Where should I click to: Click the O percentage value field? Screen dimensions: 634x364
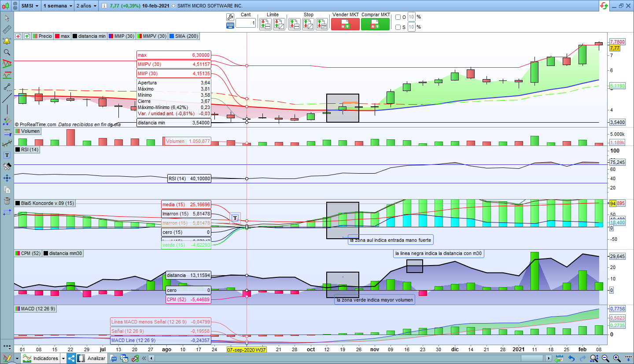click(411, 17)
